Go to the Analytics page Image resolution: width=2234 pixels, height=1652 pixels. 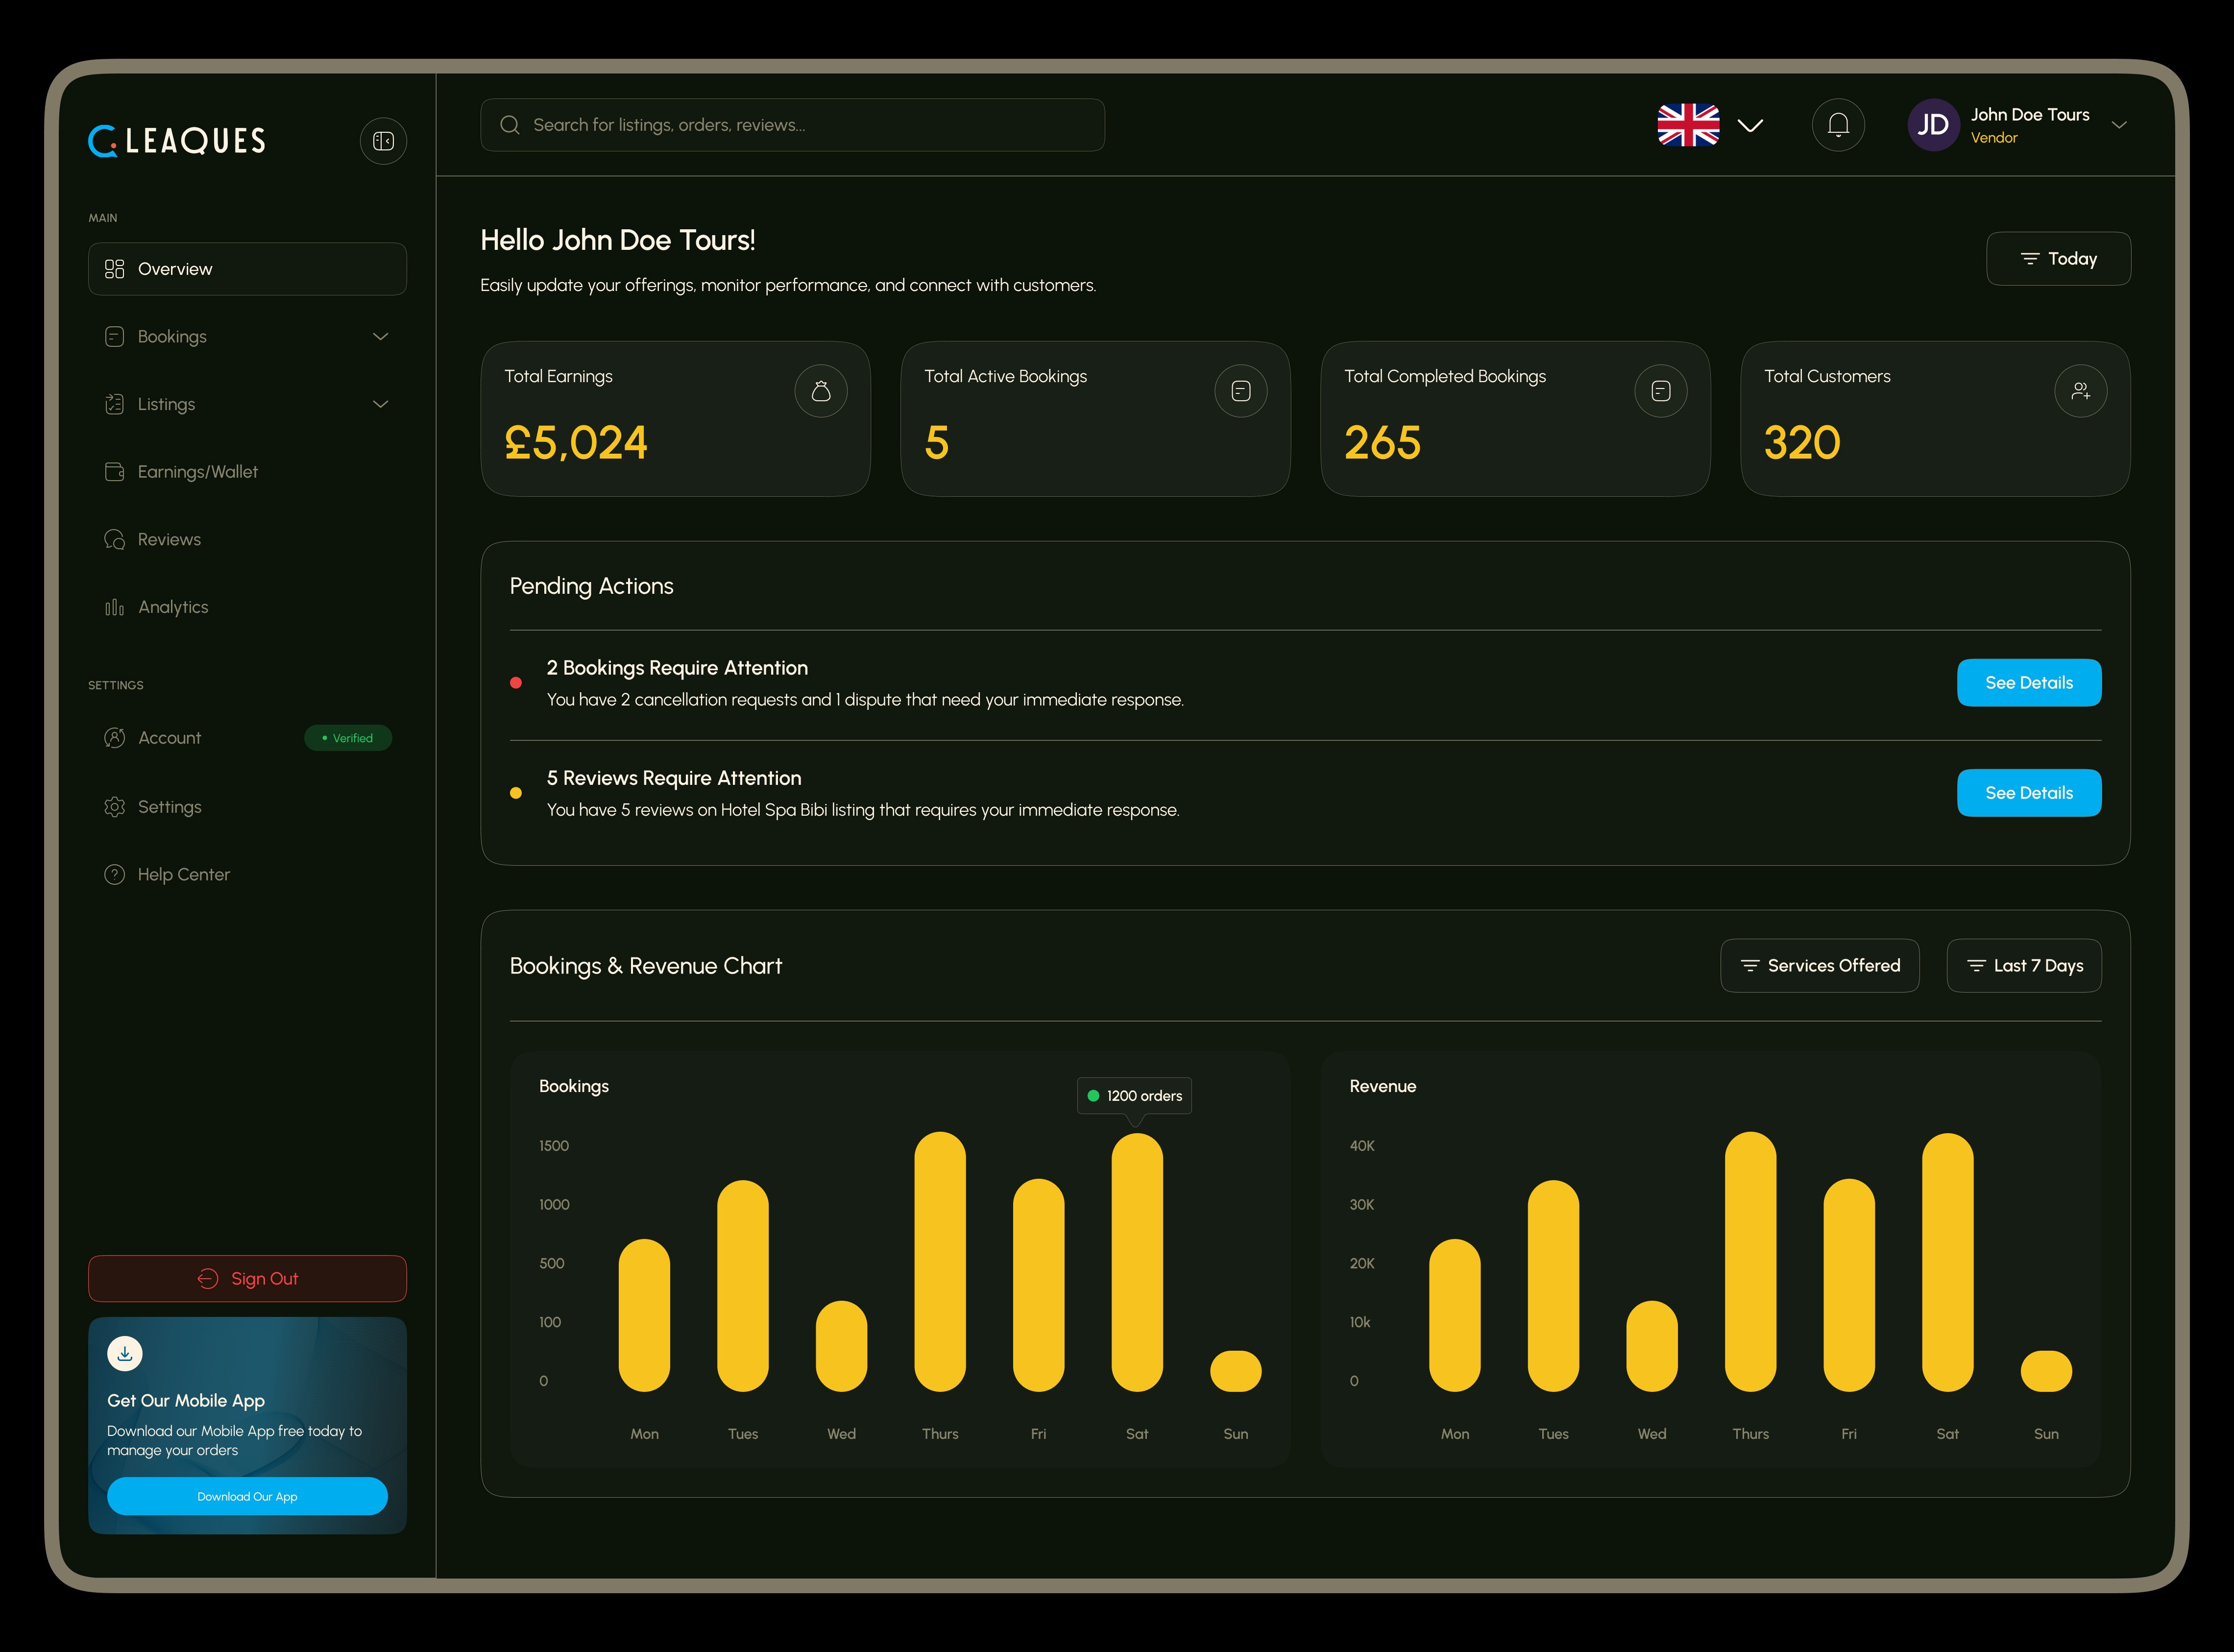[247, 607]
